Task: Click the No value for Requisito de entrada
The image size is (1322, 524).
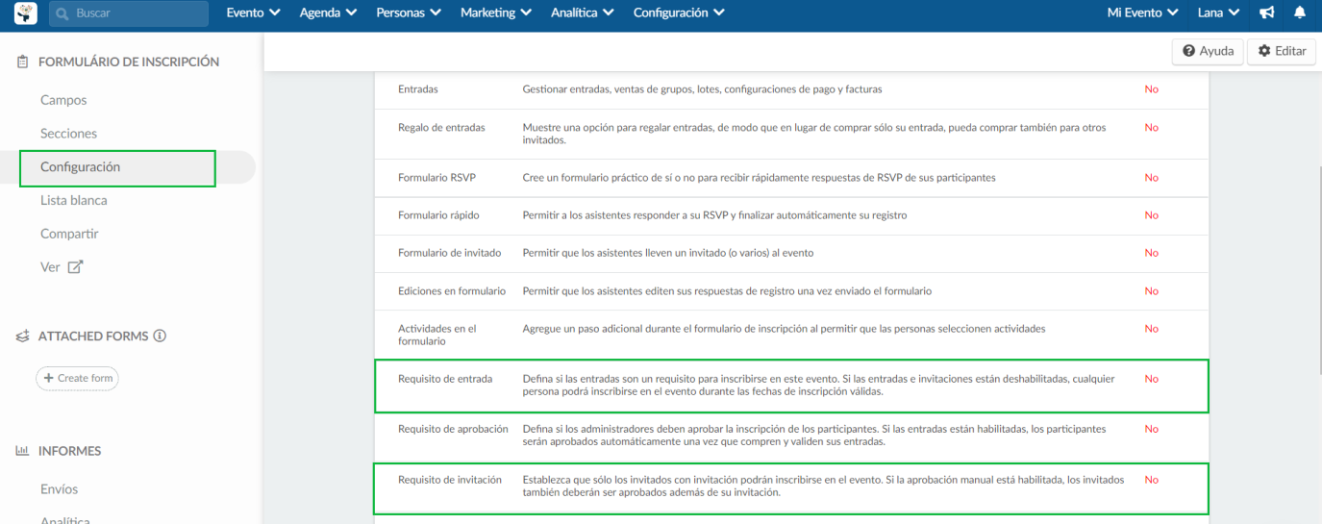Action: click(1151, 379)
